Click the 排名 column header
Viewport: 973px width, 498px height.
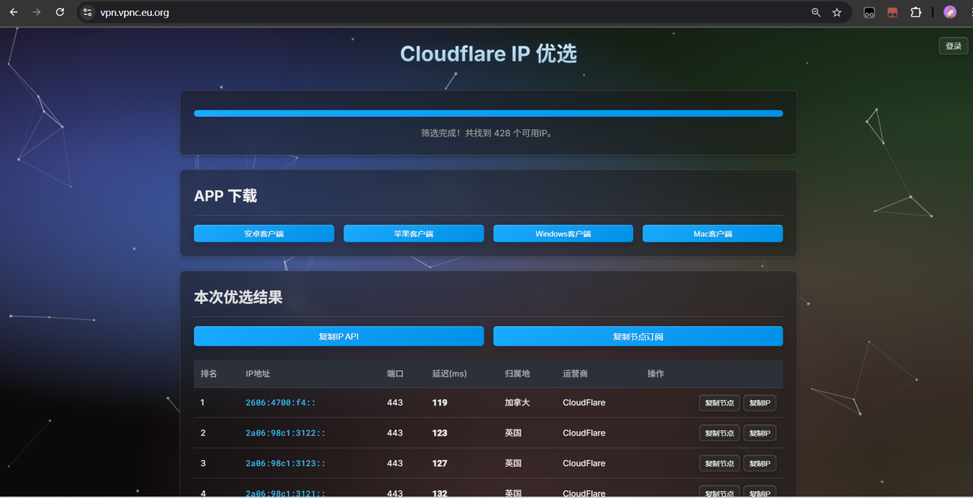coord(209,374)
